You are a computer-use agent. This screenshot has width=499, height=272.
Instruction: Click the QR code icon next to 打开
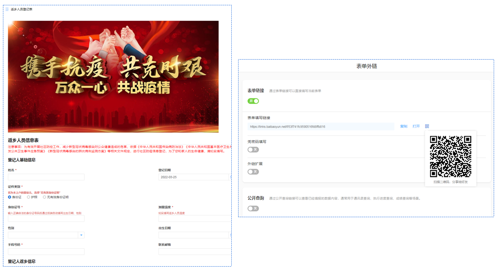(427, 127)
